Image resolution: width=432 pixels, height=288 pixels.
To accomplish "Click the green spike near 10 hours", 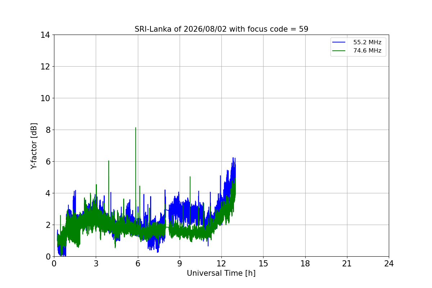I will [x=190, y=177].
